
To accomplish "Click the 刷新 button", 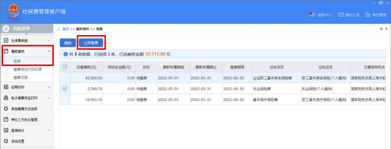I will click(x=68, y=43).
